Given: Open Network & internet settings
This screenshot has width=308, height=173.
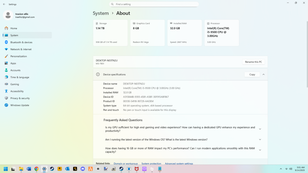Looking at the screenshot, I should 27,49.
